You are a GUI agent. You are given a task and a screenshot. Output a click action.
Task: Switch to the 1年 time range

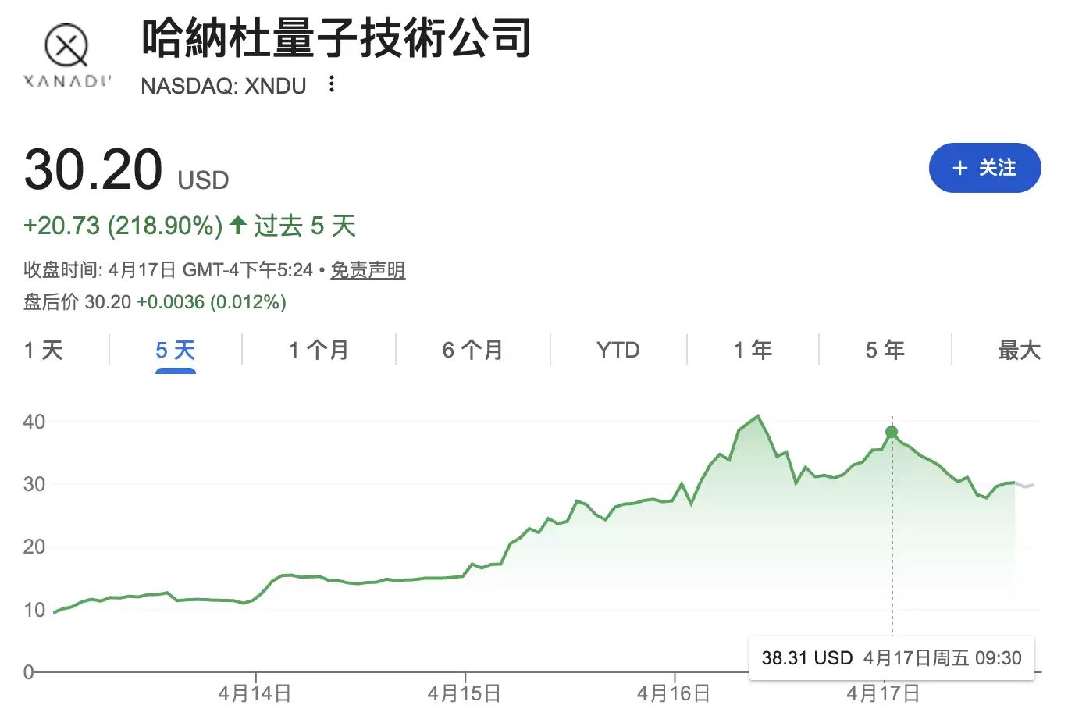coord(752,350)
